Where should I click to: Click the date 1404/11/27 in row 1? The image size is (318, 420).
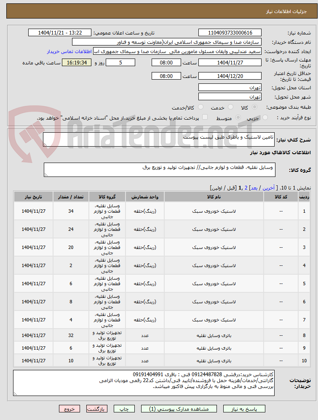[x=34, y=211]
